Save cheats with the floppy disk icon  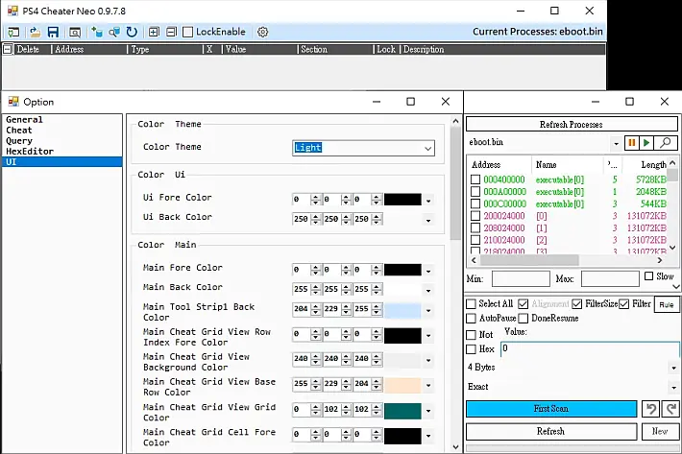(x=53, y=32)
